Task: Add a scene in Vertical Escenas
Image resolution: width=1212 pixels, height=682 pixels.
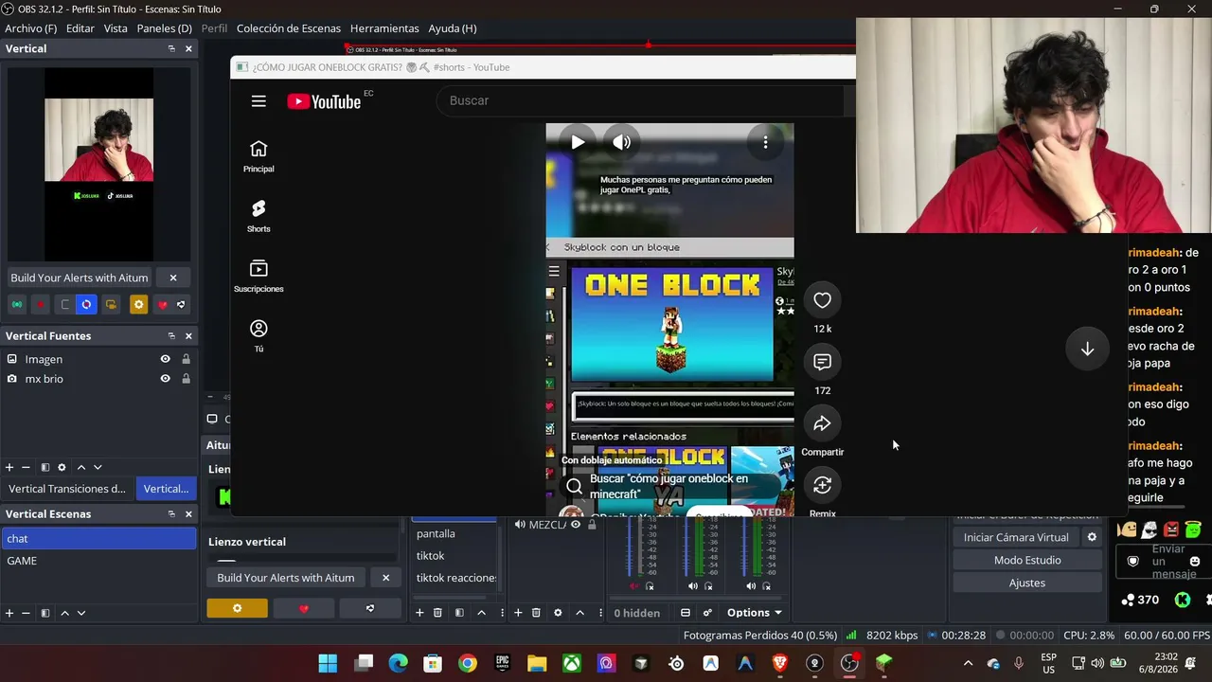Action: pyautogui.click(x=9, y=613)
